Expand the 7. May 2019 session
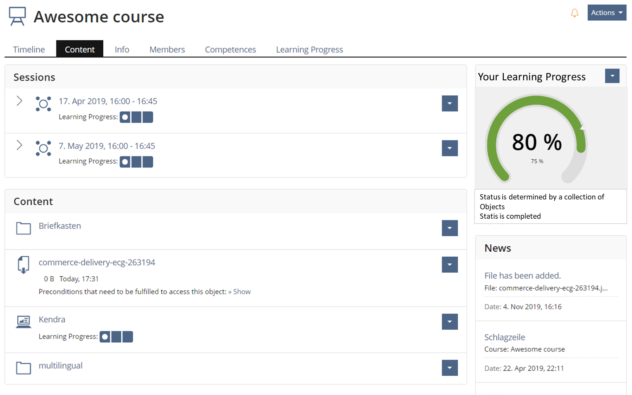This screenshot has height=395, width=632. pyautogui.click(x=20, y=145)
